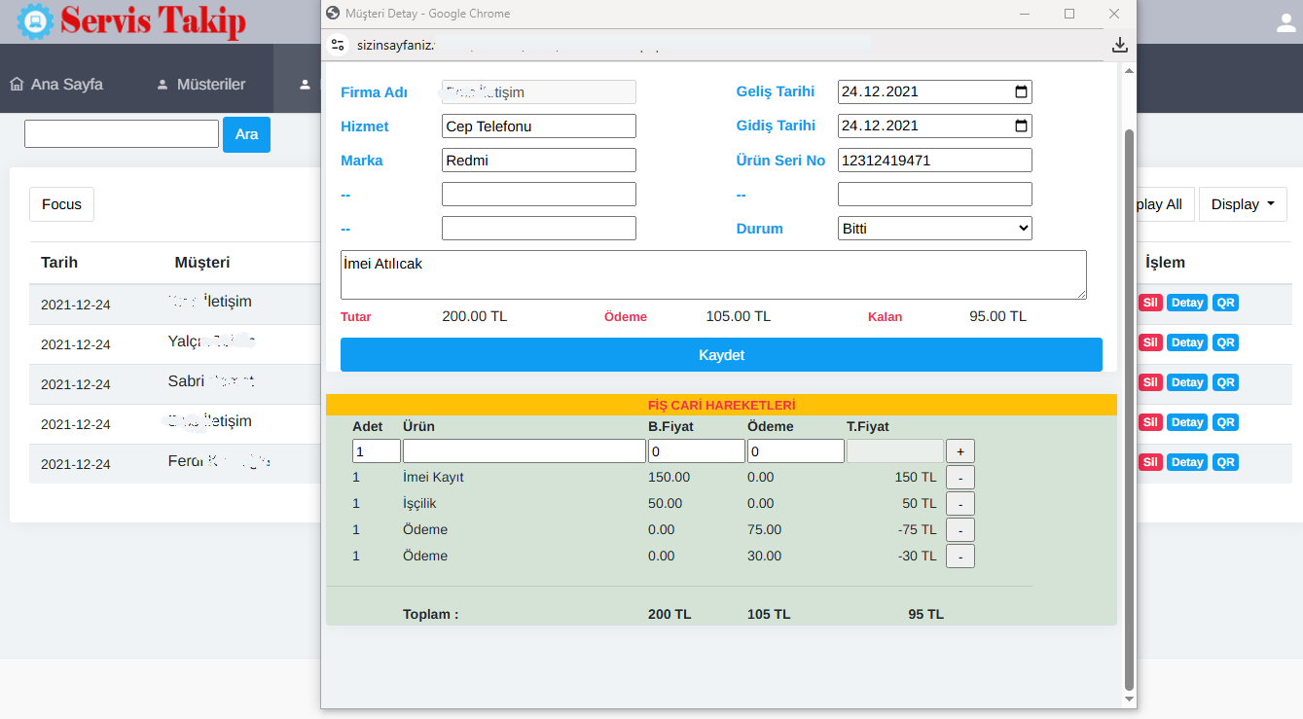Click the user profile icon top right
Screen dimensions: 1303x719
(1285, 23)
